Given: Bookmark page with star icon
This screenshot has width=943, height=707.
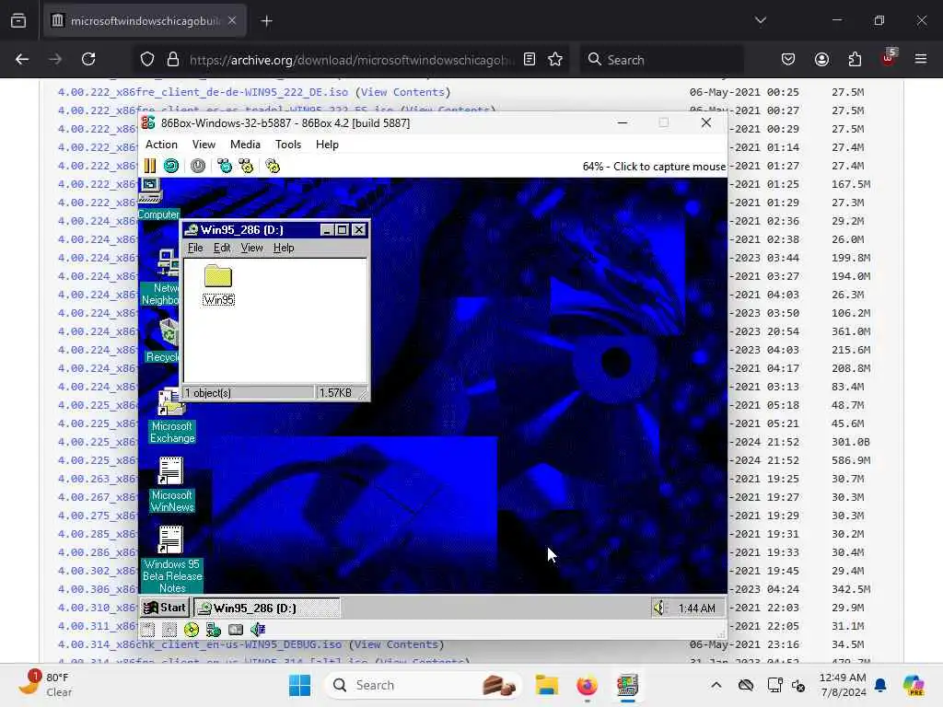Looking at the screenshot, I should click(555, 60).
